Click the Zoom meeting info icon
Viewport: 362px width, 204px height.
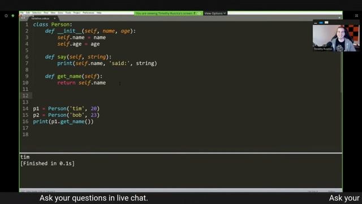pyautogui.click(x=6, y=16)
